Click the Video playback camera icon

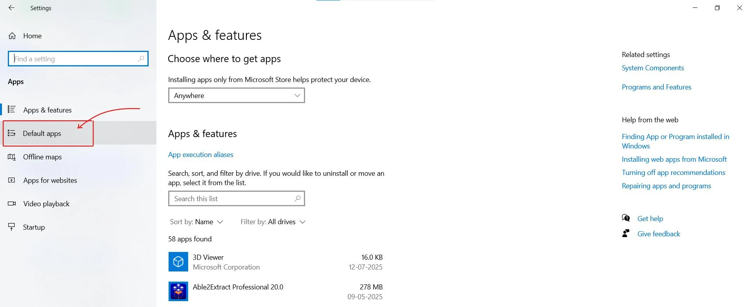coord(12,203)
